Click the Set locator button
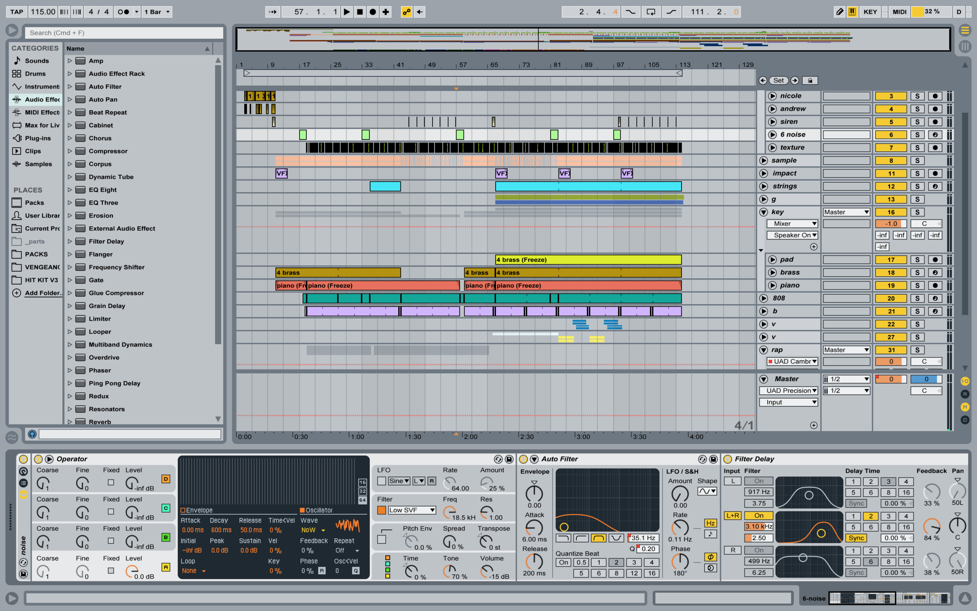This screenshot has height=611, width=977. (x=778, y=81)
